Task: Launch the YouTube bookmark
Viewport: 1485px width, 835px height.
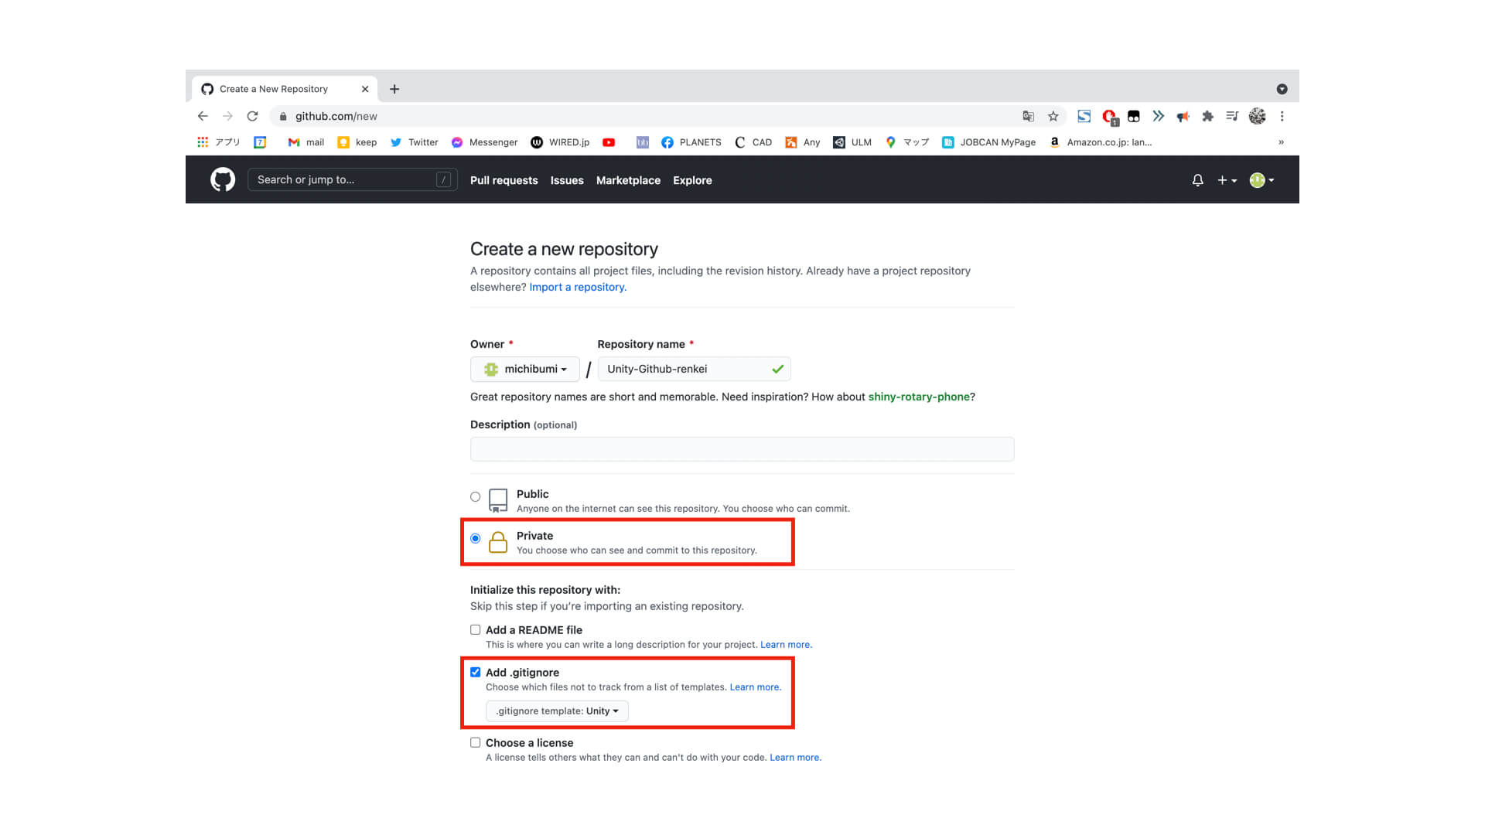Action: coord(609,142)
